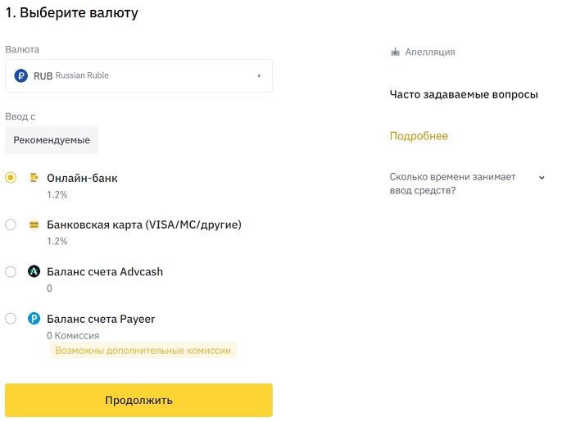Click the FAQ question about deposit time
Screen dimensions: 562x422
coord(453,184)
